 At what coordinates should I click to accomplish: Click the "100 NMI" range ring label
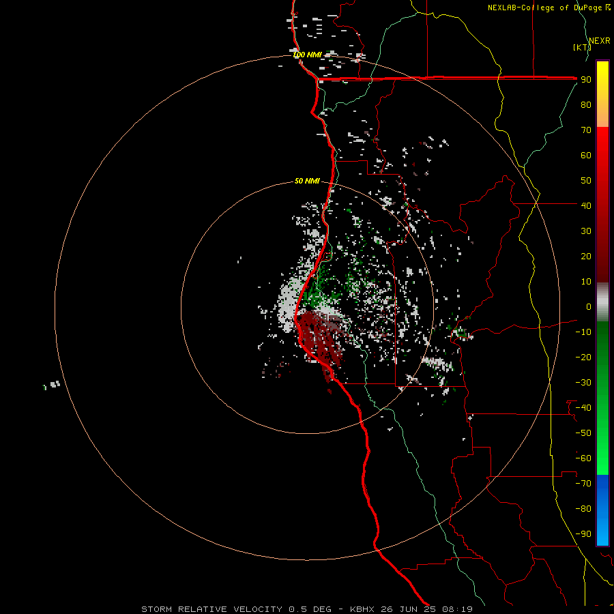[307, 55]
